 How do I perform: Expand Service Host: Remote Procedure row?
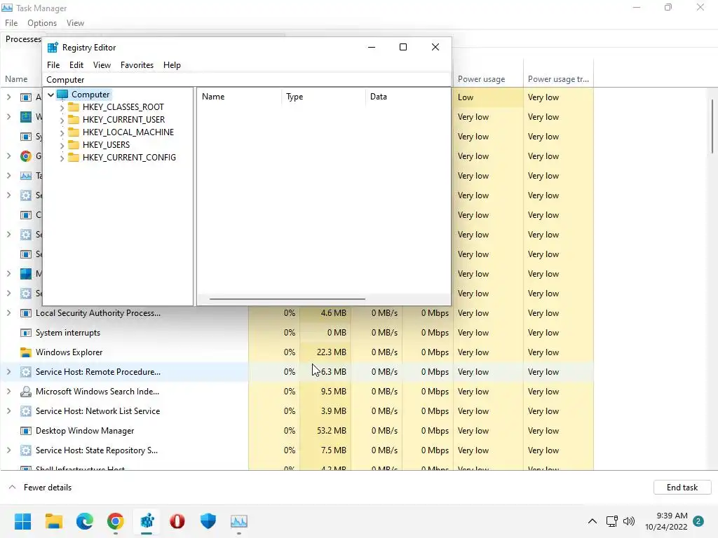point(8,372)
